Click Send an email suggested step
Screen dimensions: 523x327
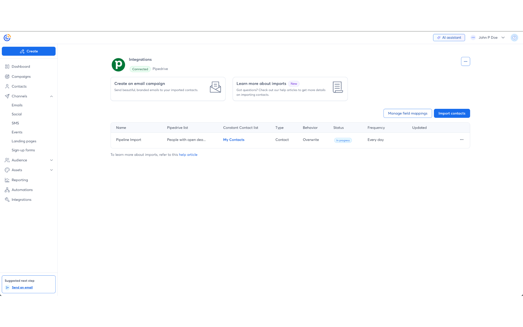(x=22, y=287)
